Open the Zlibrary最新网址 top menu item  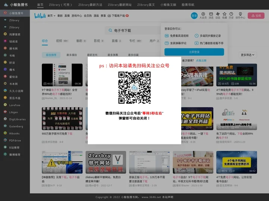(120, 5)
